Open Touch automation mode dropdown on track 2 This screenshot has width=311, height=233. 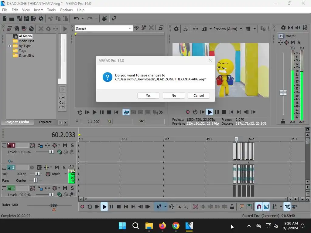pyautogui.click(x=66, y=174)
